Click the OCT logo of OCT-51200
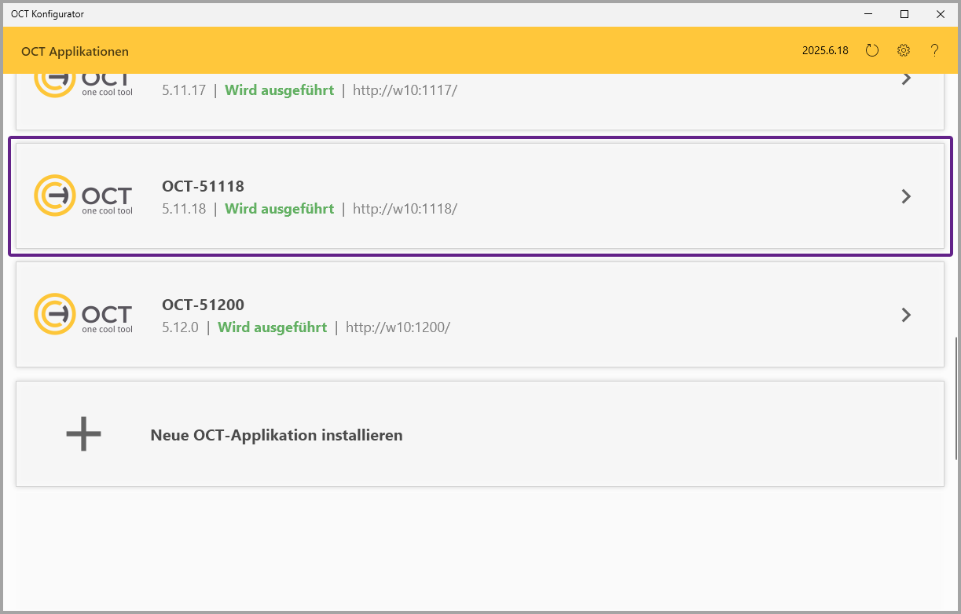The height and width of the screenshot is (614, 961). [x=83, y=314]
